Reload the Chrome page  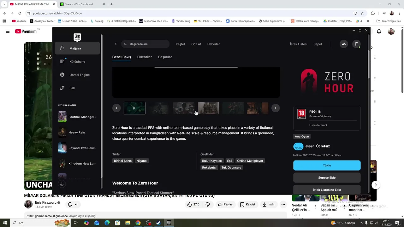[20, 13]
